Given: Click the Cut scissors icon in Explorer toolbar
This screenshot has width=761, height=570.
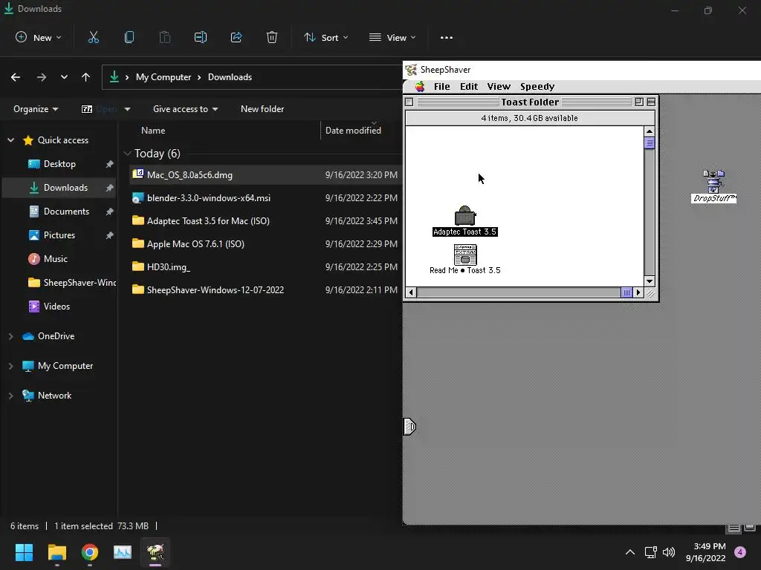Looking at the screenshot, I should (93, 37).
